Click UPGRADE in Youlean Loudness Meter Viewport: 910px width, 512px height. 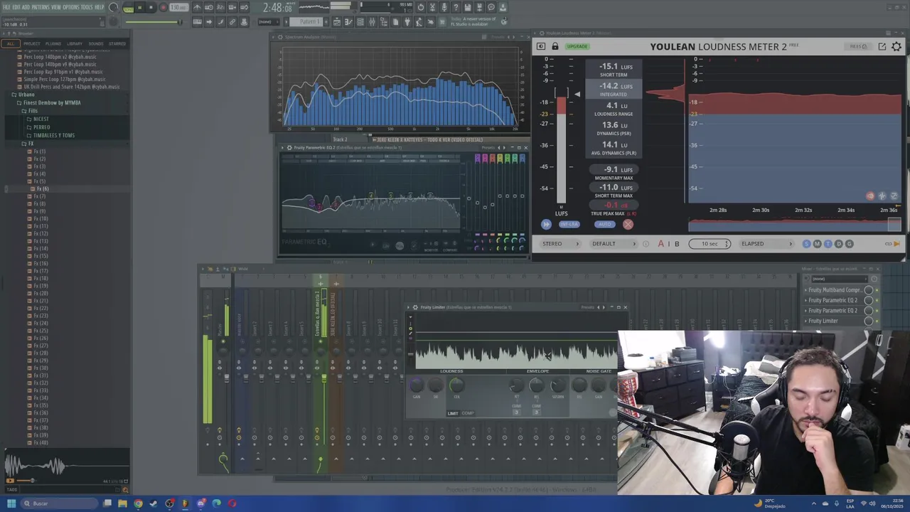[x=577, y=46]
